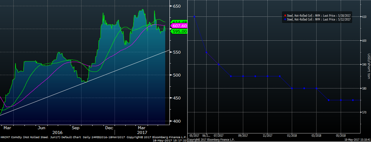Click the 11/2017 label on forward curve axis
Screen dimensions: 371x142
coord(268,136)
